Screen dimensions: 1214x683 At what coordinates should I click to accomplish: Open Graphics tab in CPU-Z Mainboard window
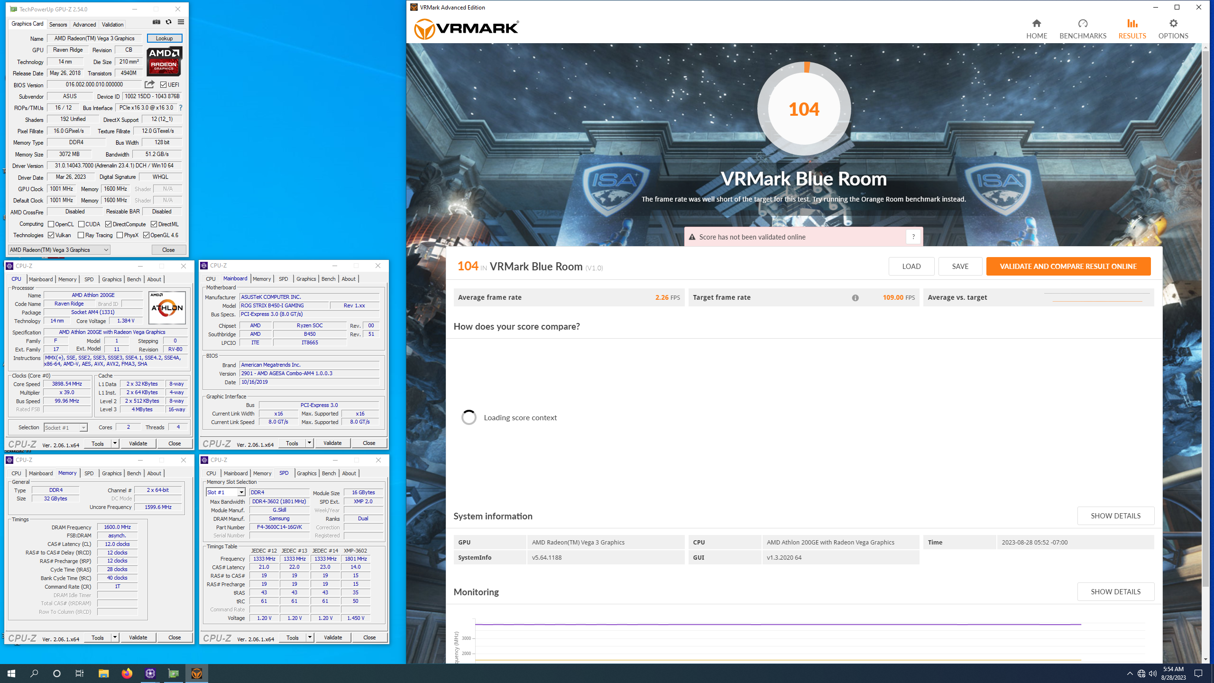pos(306,279)
